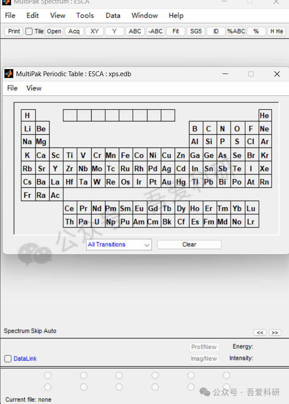This screenshot has width=289, height=404.
Task: Open the Tools menu
Action: click(x=85, y=16)
